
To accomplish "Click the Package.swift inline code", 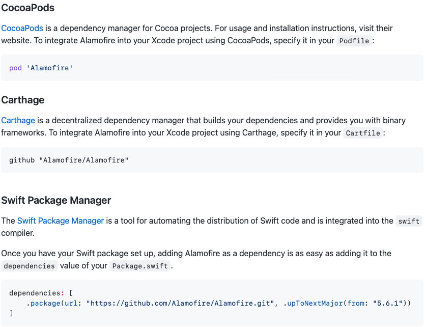I will pyautogui.click(x=140, y=266).
